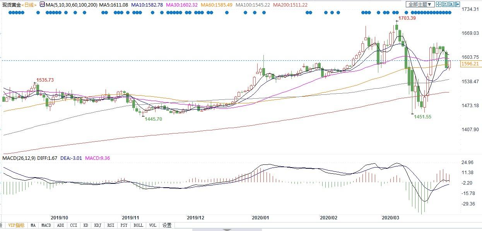Click the vertical-arrows-with-play-triangle icon
Screen dimensions: 482x231
(x=451, y=4)
